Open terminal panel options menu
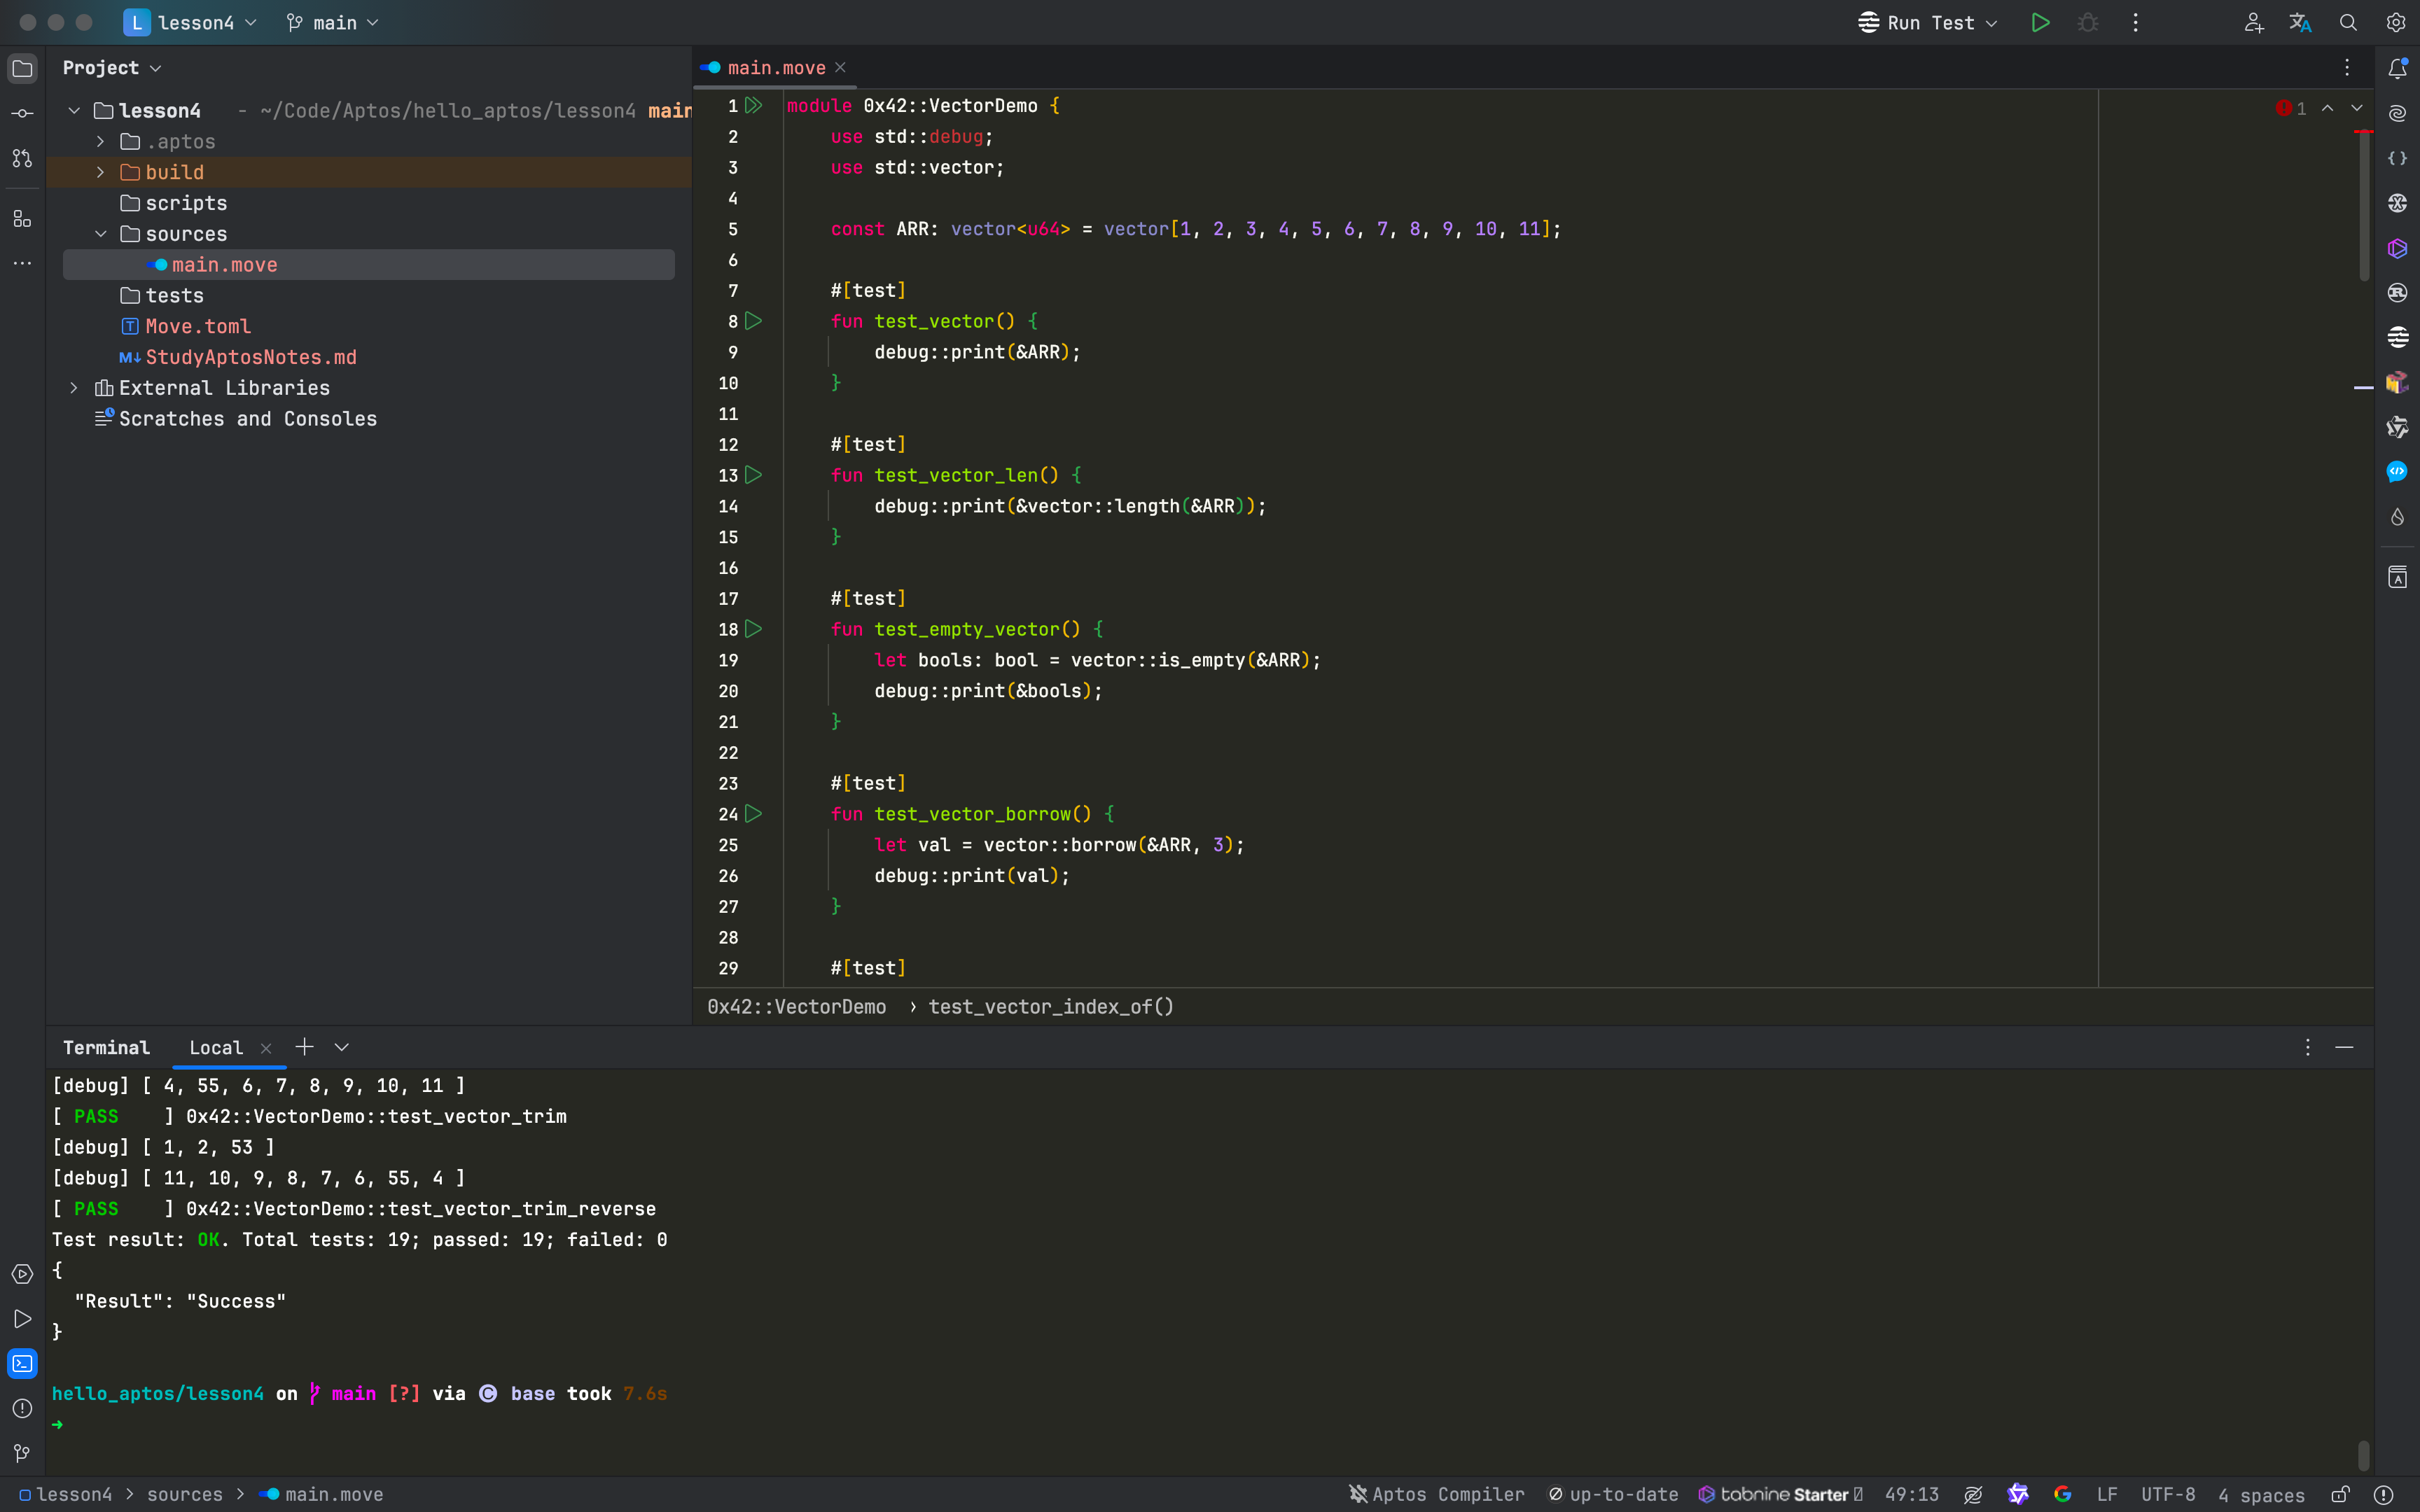This screenshot has width=2420, height=1512. point(2308,1047)
